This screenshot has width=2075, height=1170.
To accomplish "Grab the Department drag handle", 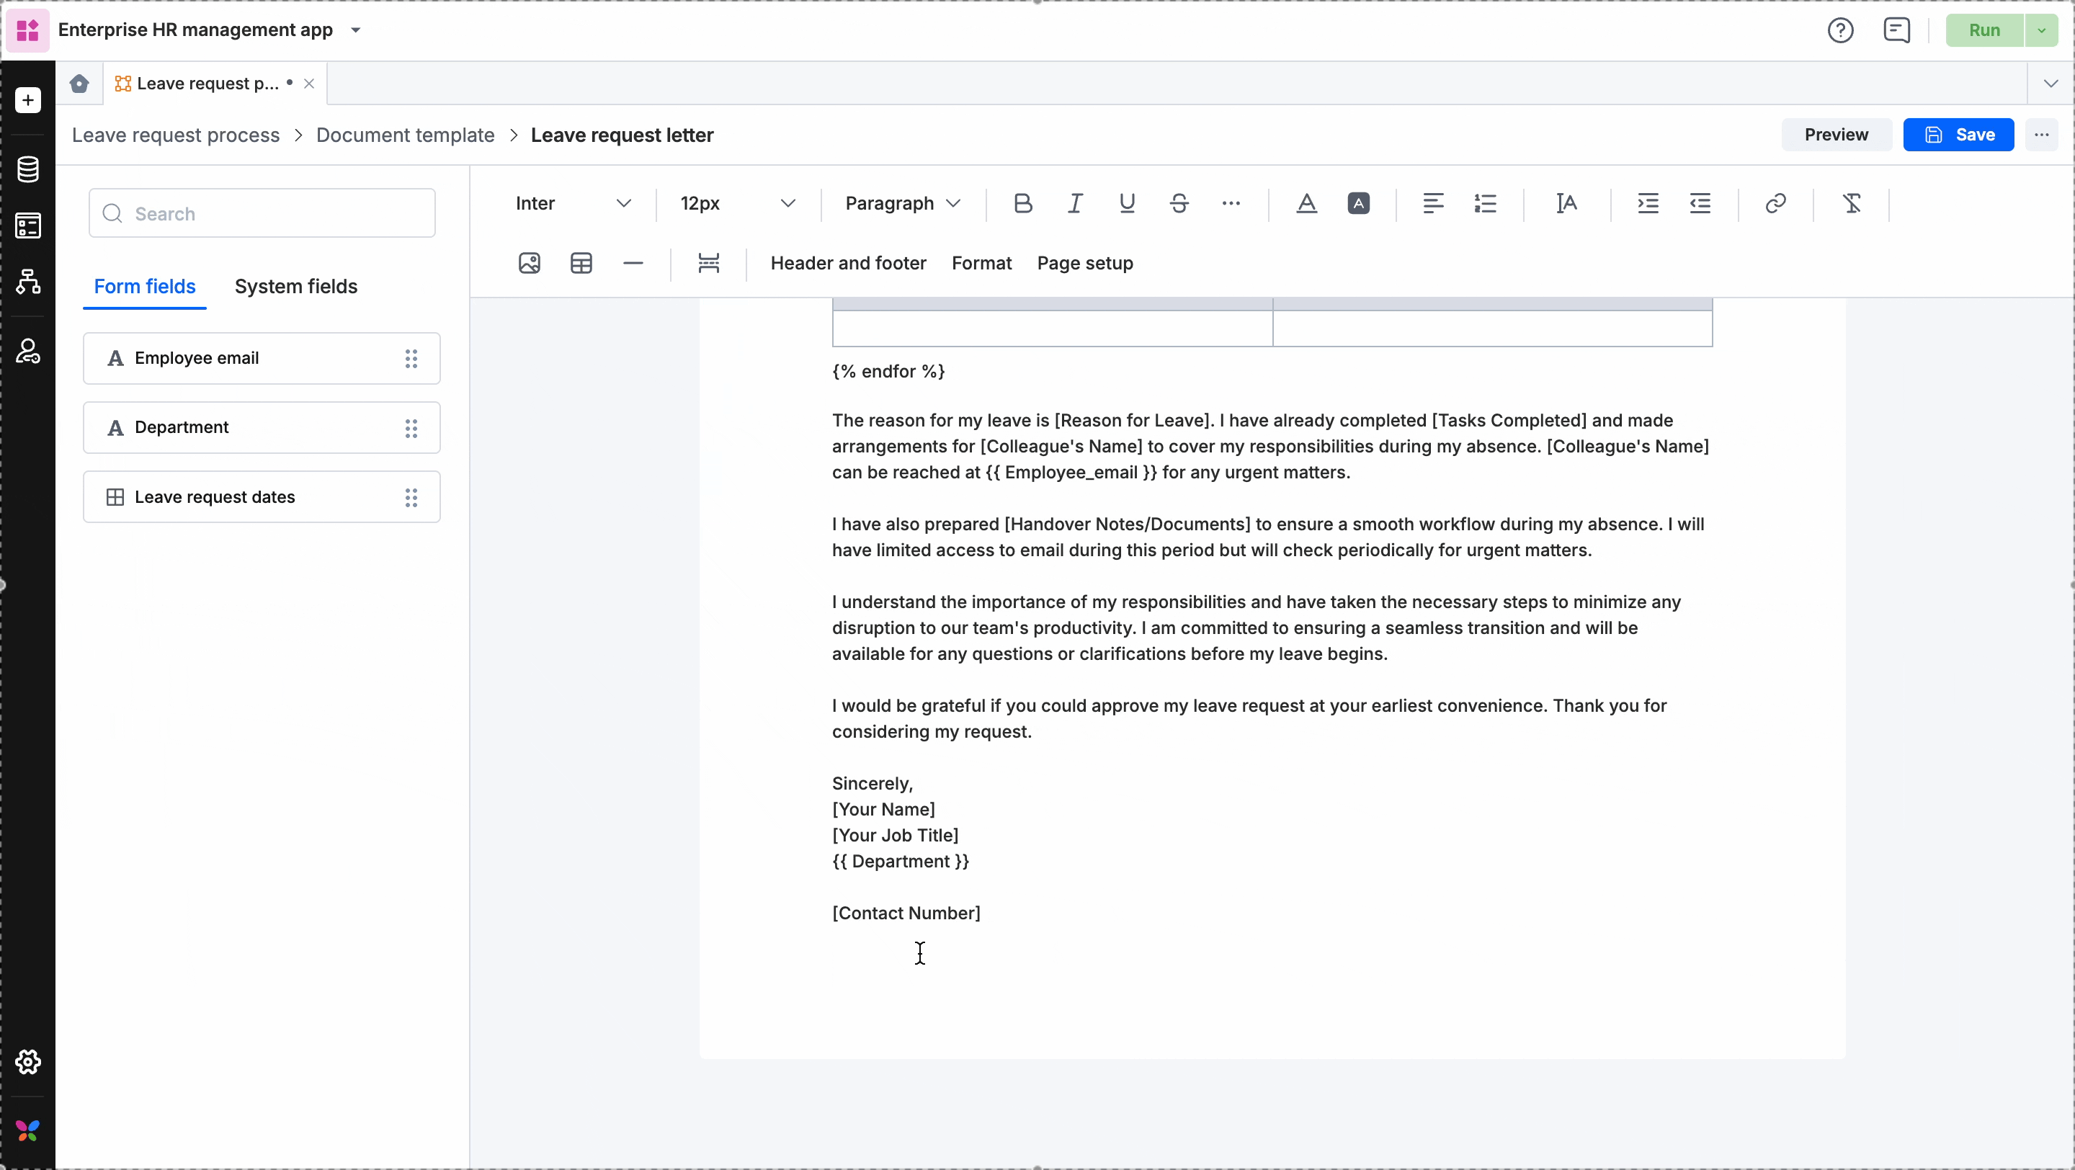I will point(411,427).
